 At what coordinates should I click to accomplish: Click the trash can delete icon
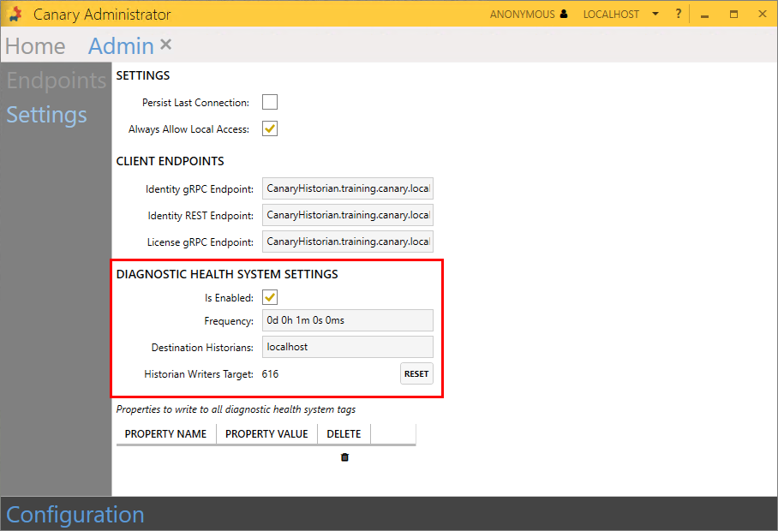pyautogui.click(x=344, y=457)
